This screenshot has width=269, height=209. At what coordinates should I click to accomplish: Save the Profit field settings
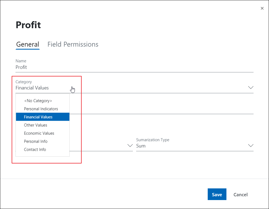tap(217, 194)
